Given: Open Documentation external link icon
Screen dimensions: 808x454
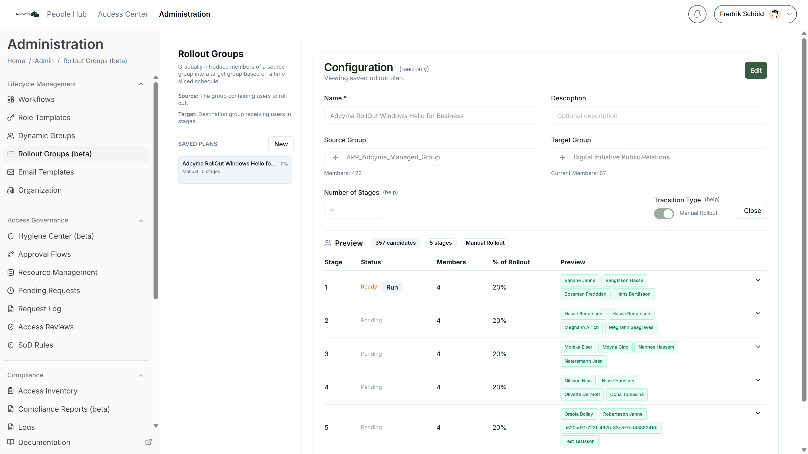Looking at the screenshot, I should point(148,442).
